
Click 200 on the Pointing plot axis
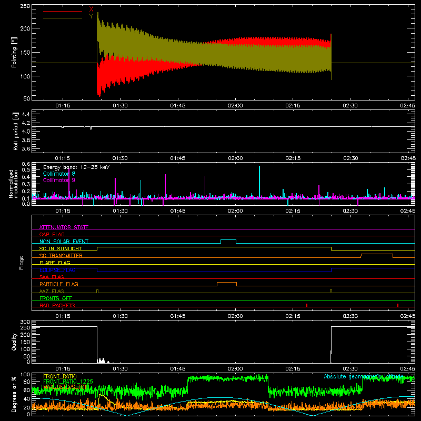[x=25, y=28]
